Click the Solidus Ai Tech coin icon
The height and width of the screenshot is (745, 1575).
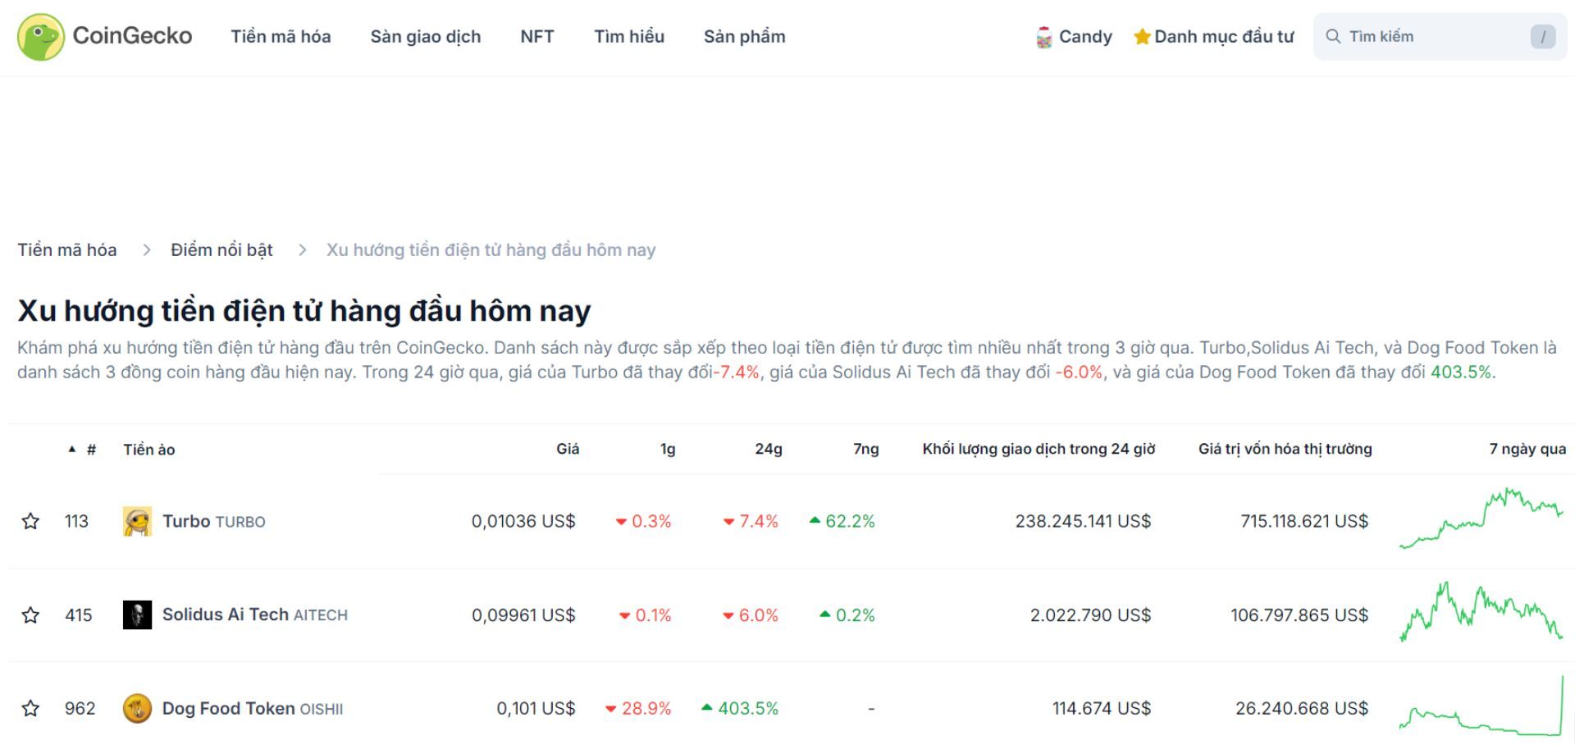pos(139,615)
